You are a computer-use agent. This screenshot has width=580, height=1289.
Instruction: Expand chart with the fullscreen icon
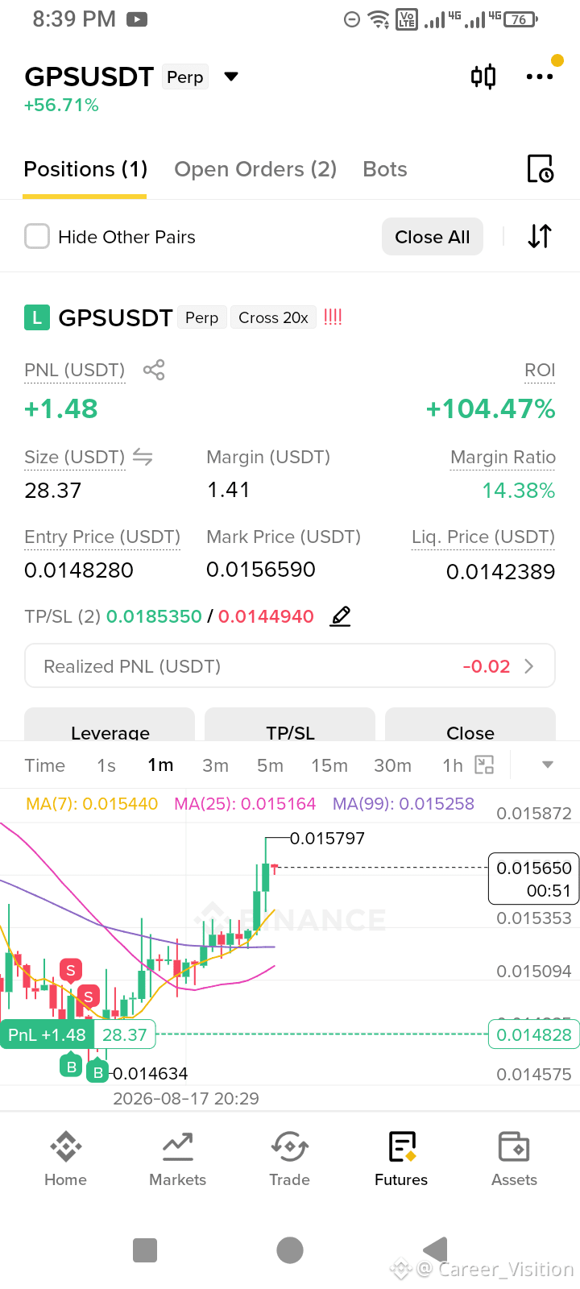484,765
